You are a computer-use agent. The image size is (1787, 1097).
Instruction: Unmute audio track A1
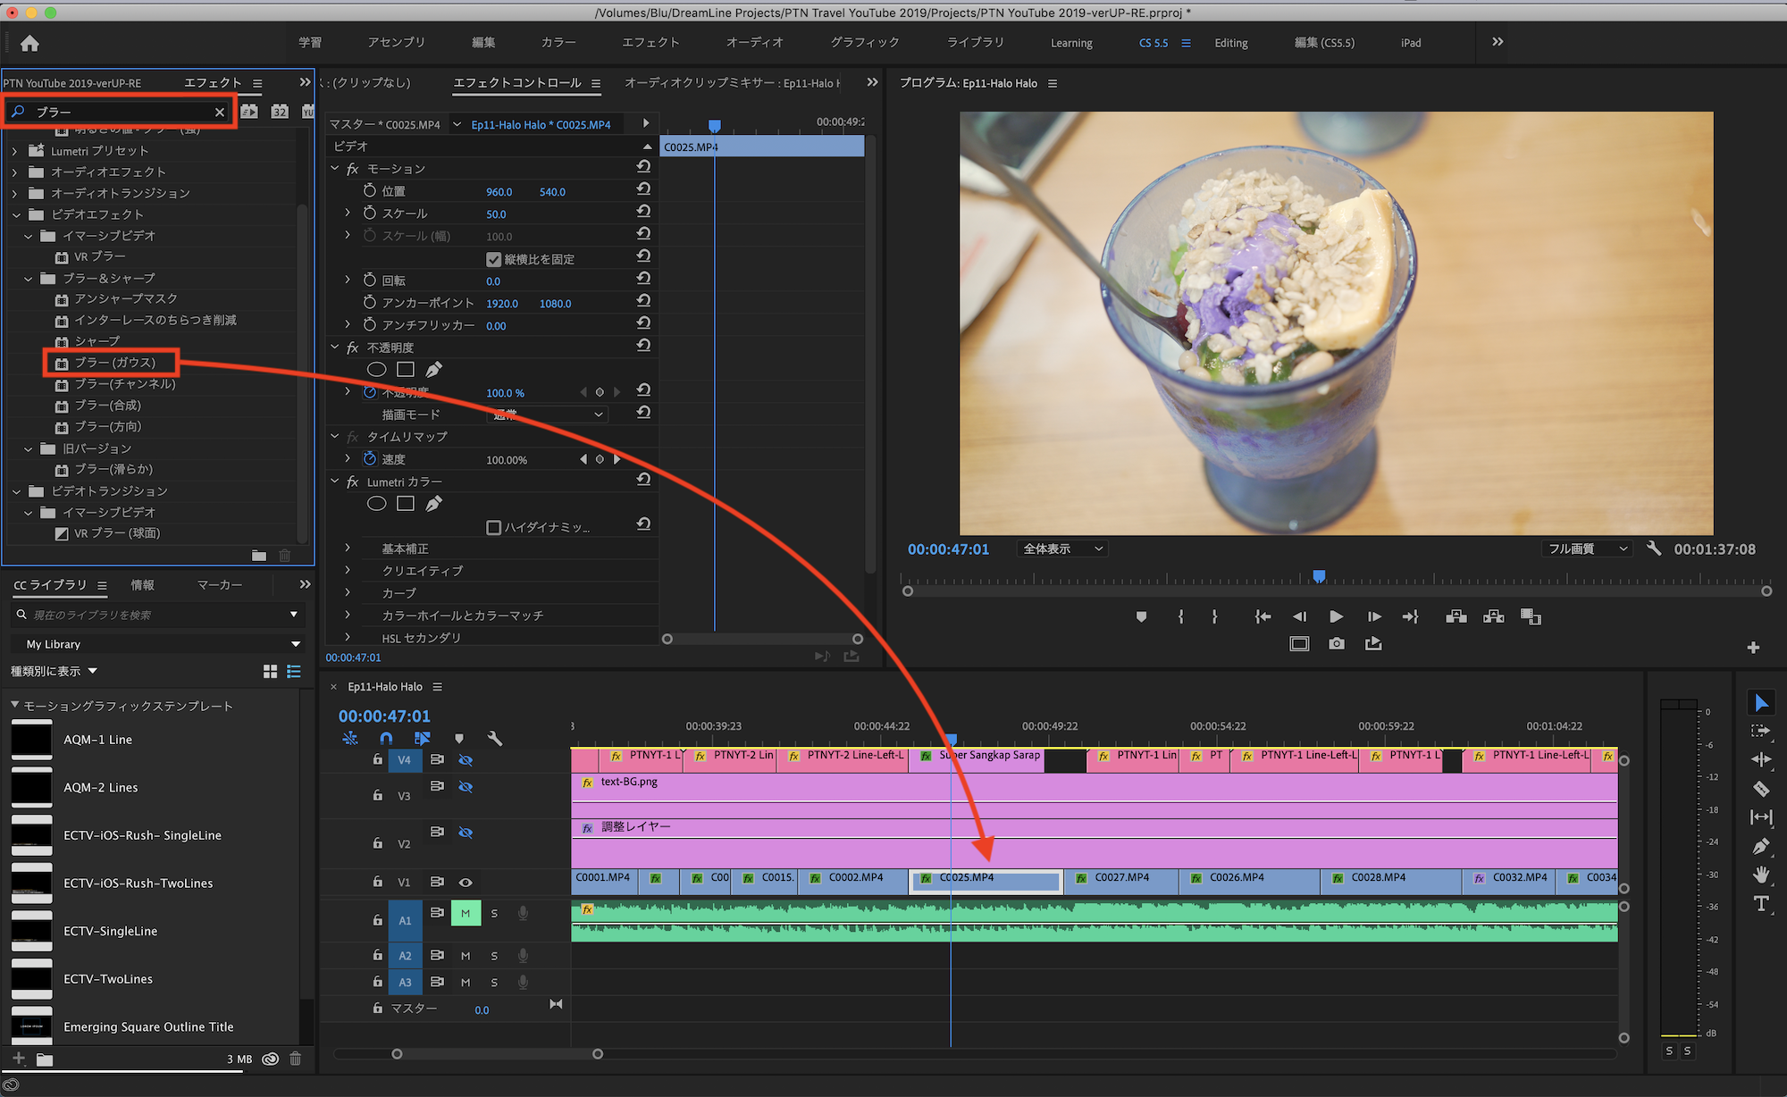click(x=466, y=913)
